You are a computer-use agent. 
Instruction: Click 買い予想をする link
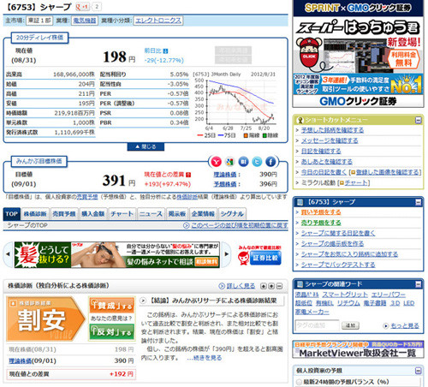coord(321,212)
